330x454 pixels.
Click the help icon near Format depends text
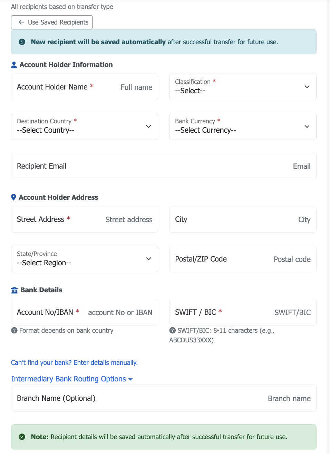click(x=14, y=330)
